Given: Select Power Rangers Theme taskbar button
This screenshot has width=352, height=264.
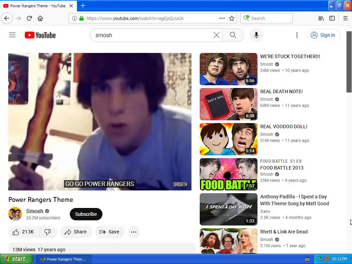Looking at the screenshot, I should [x=64, y=259].
